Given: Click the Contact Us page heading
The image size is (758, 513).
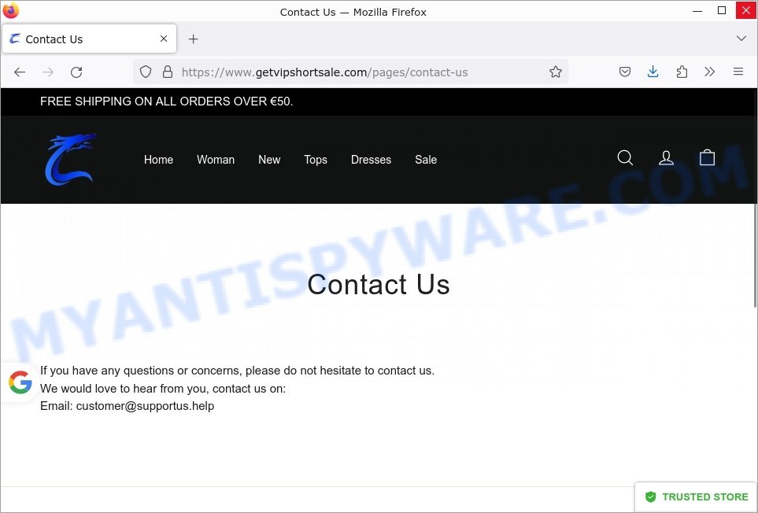Looking at the screenshot, I should click(x=379, y=284).
